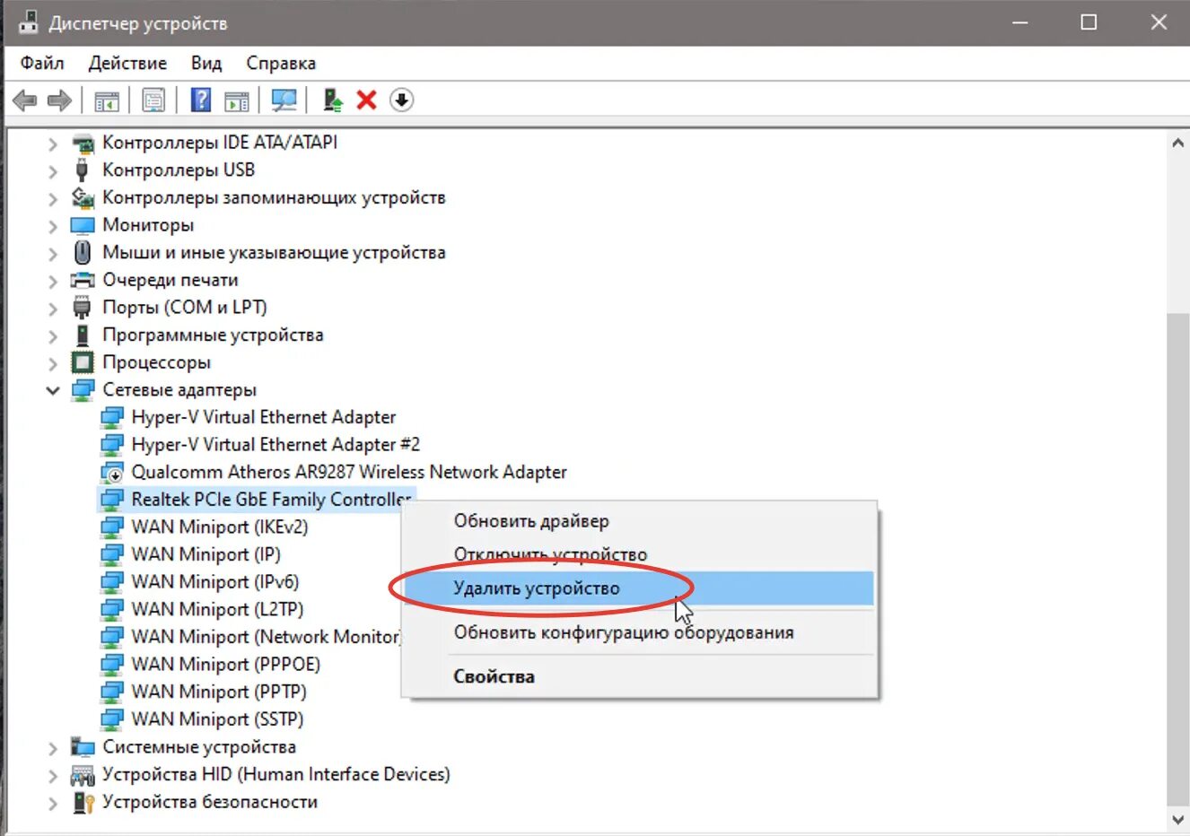This screenshot has width=1190, height=836.
Task: Select WAN Miniport (SSTP)
Action: (x=217, y=719)
